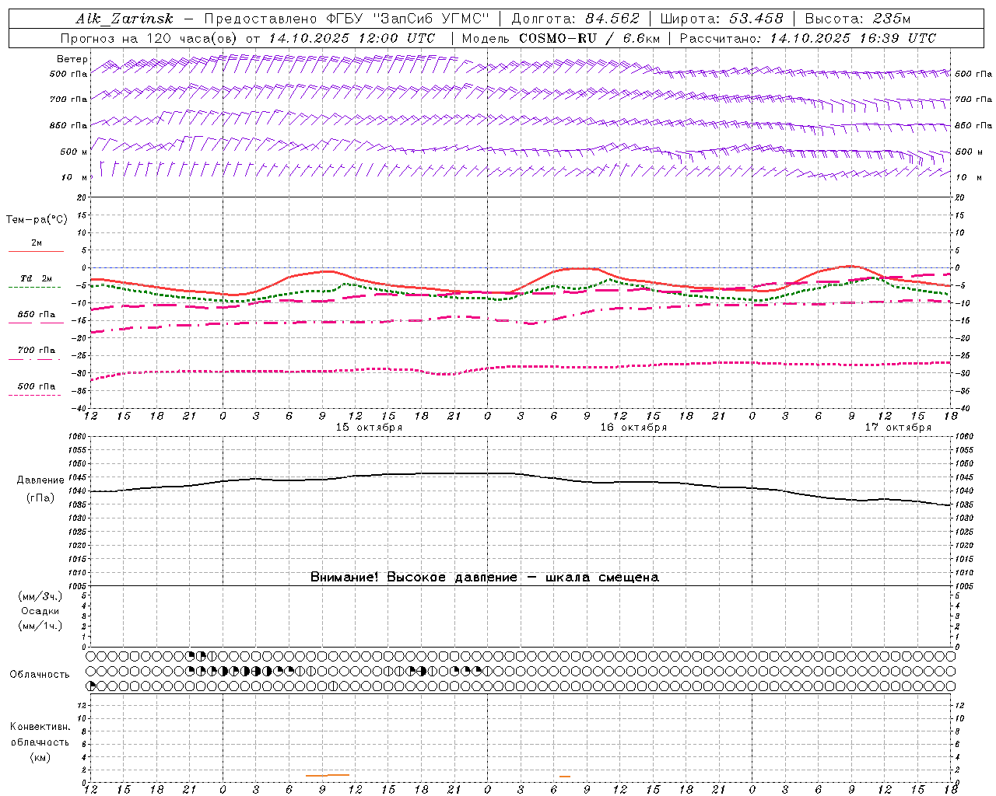This screenshot has width=996, height=796.
Task: Click the "500 гПа" temperature legend entry
Action: (x=36, y=386)
